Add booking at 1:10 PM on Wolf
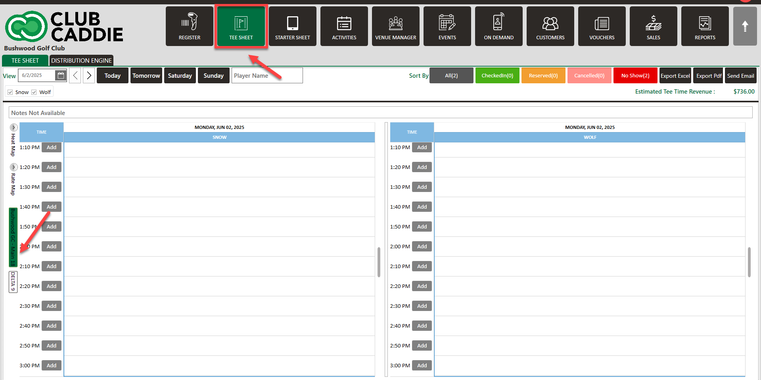The image size is (761, 380). tap(422, 147)
